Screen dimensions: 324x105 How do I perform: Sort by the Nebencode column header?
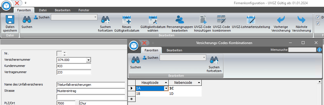[185, 83]
